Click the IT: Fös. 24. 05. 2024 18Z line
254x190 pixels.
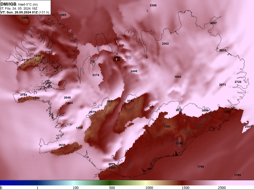coord(19,9)
